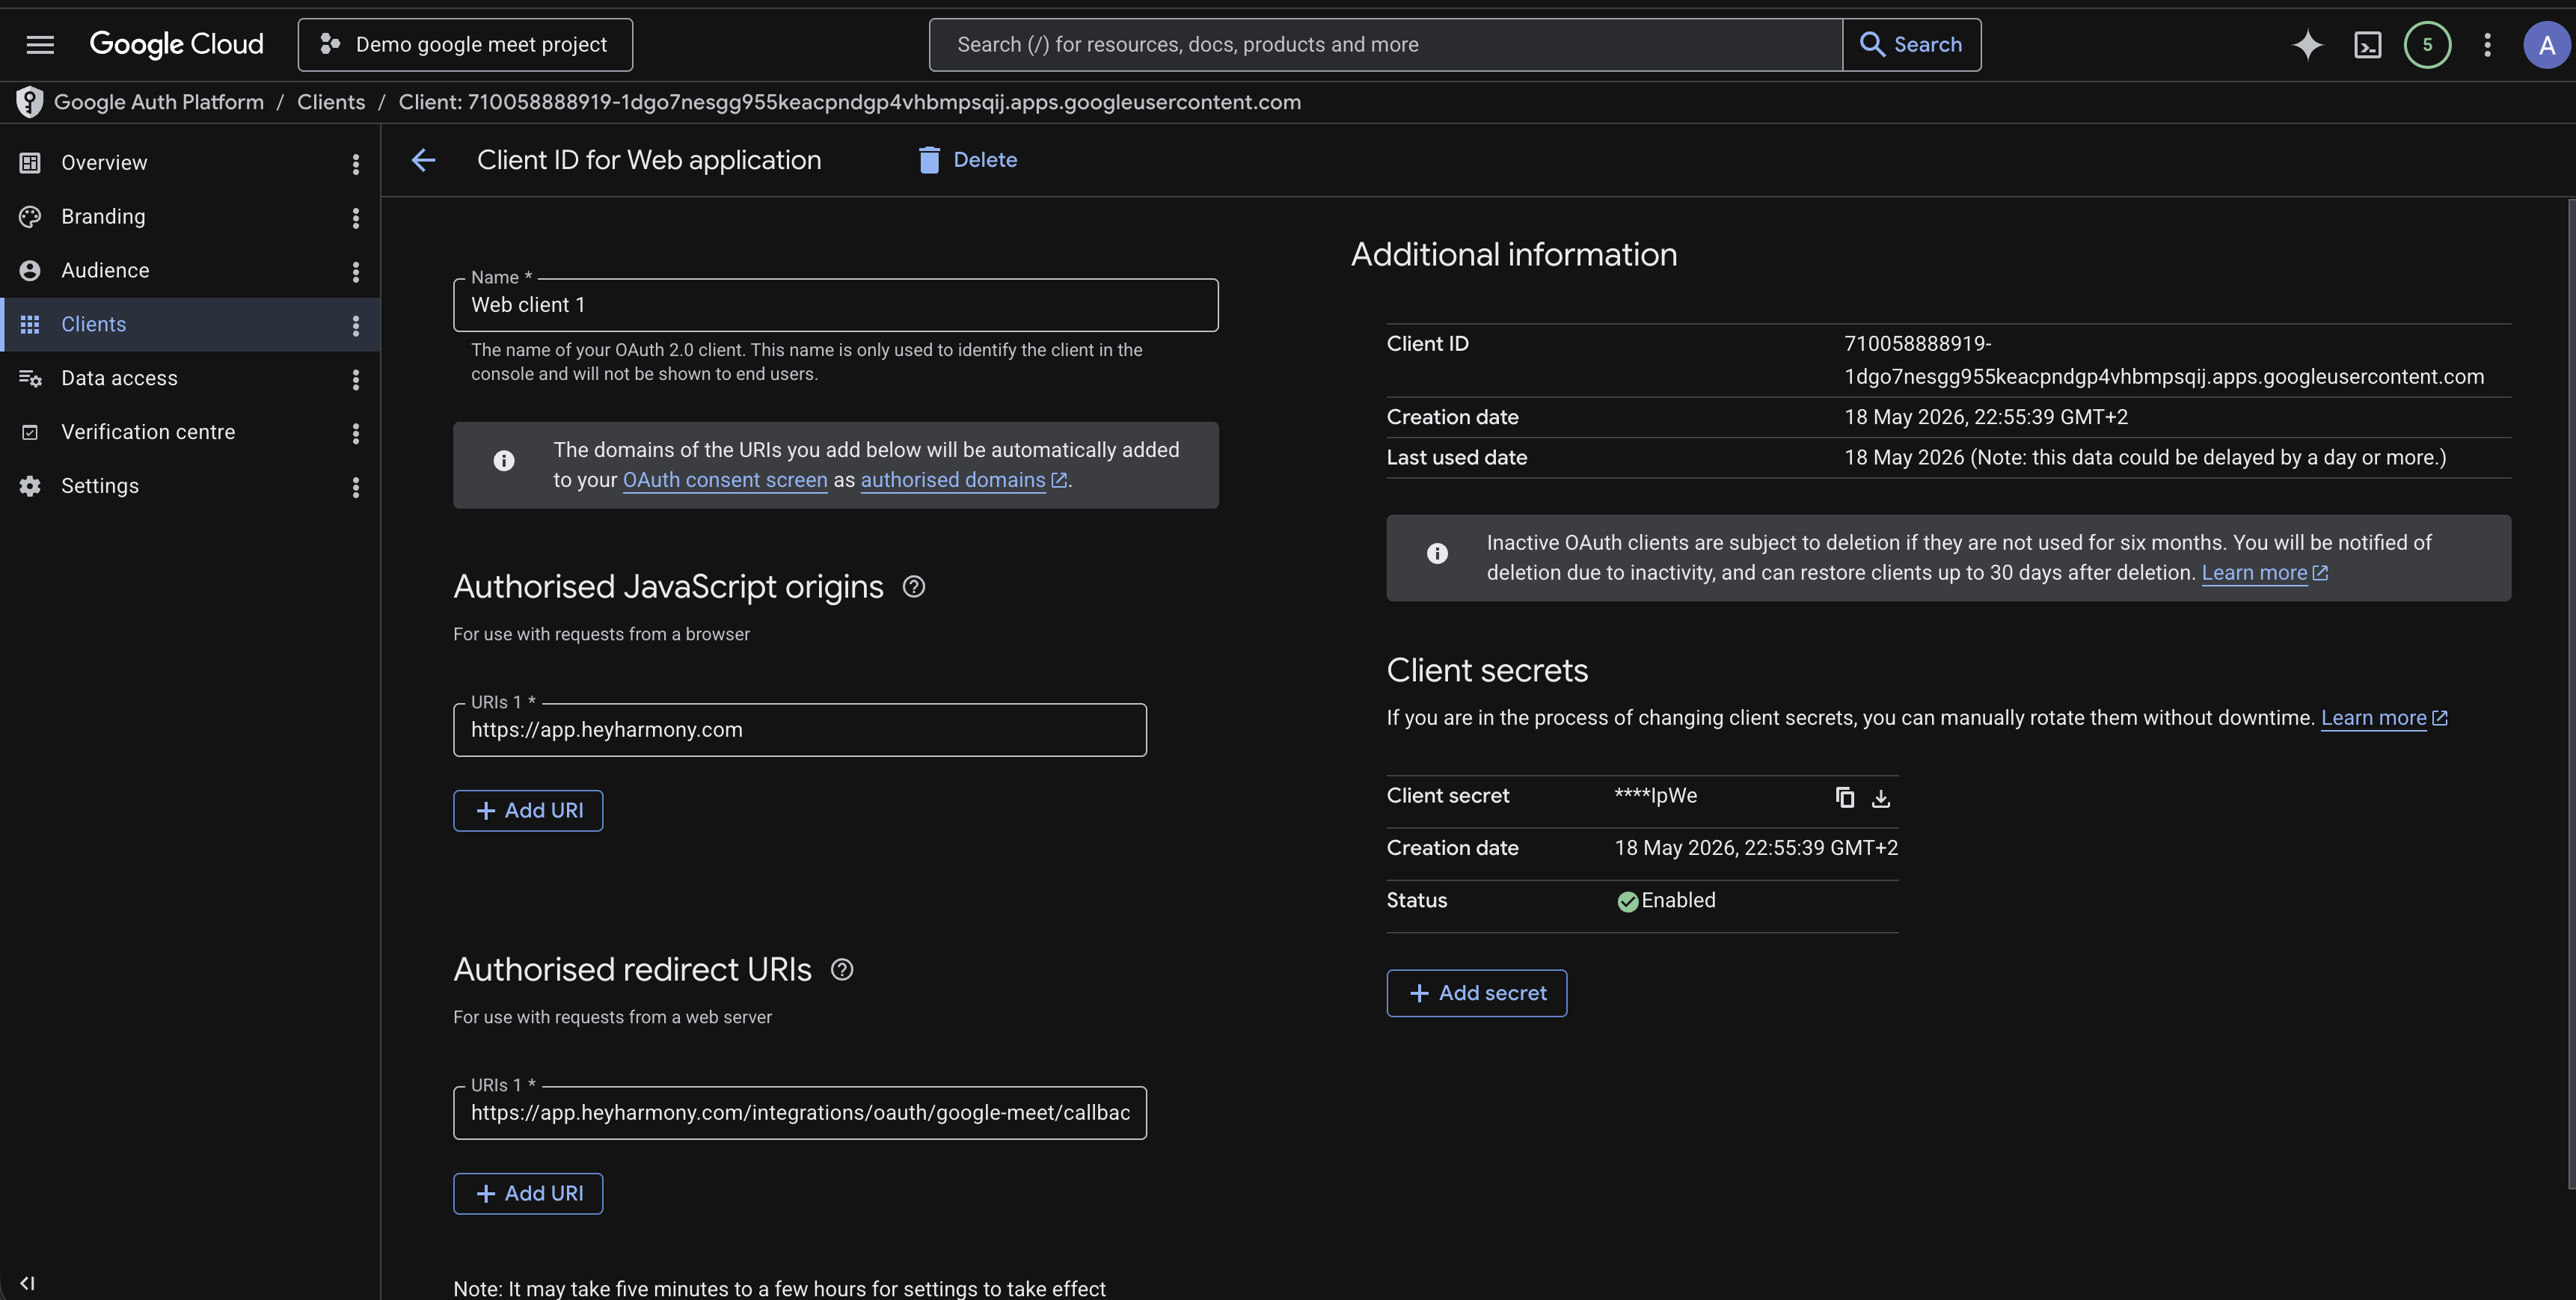Follow the OAuth consent screen link
Screen dimensions: 2576x1300
click(x=725, y=480)
